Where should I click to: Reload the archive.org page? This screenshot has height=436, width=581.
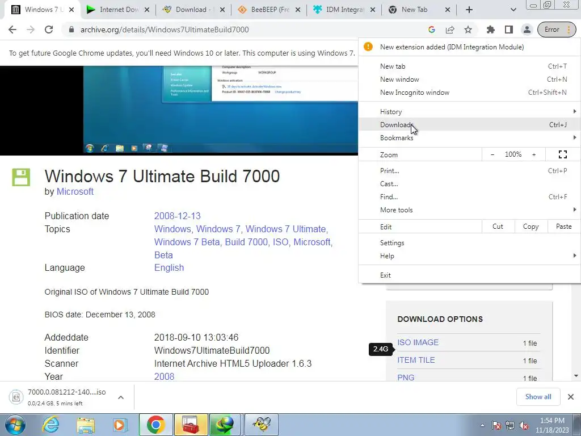[x=49, y=30]
